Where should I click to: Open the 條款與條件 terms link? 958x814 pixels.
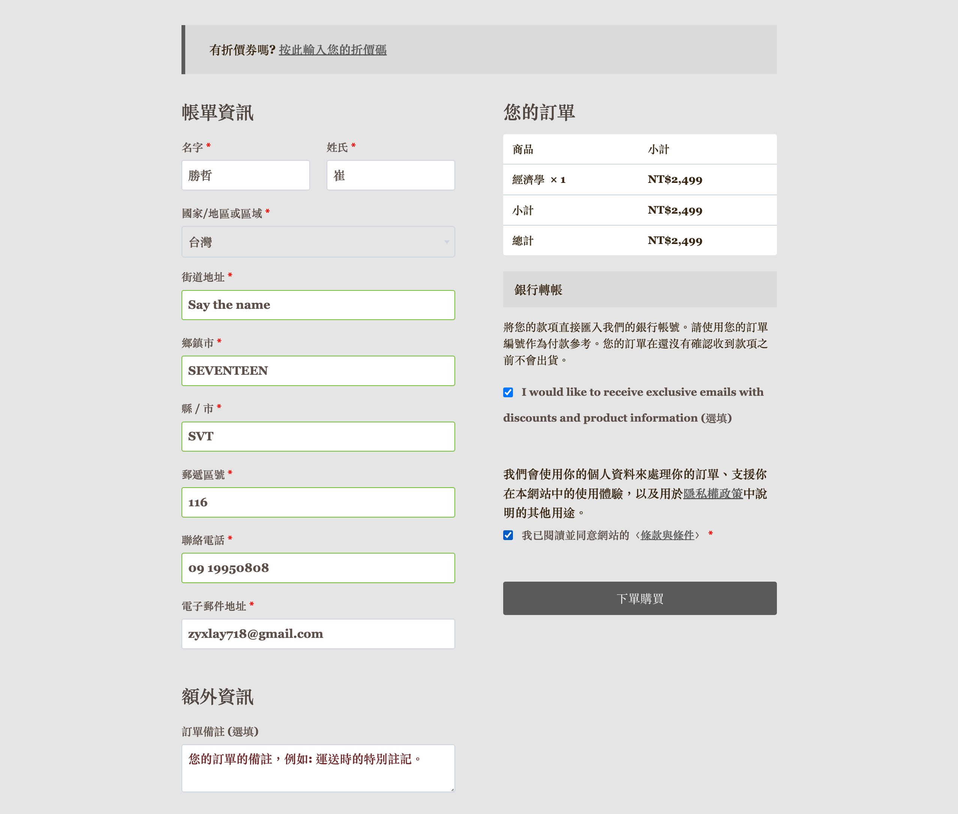(667, 535)
